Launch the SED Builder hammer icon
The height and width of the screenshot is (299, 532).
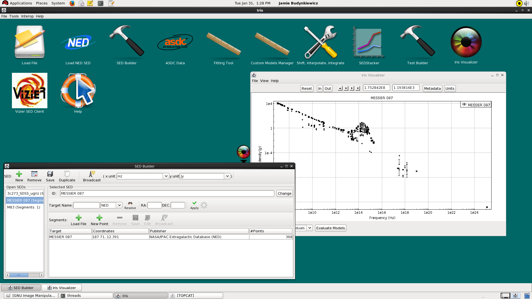(x=127, y=41)
